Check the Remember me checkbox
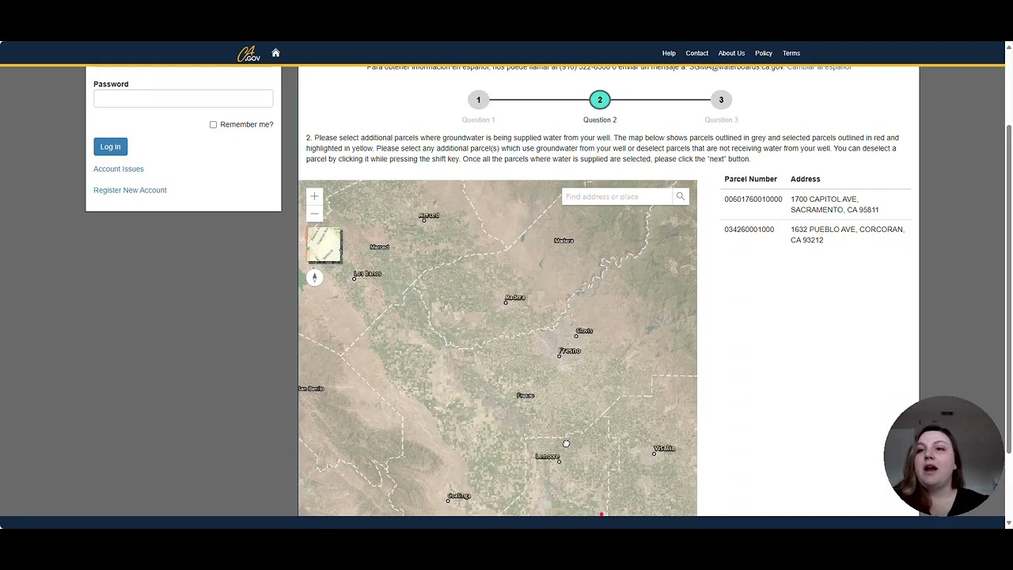The image size is (1013, 570). tap(213, 124)
